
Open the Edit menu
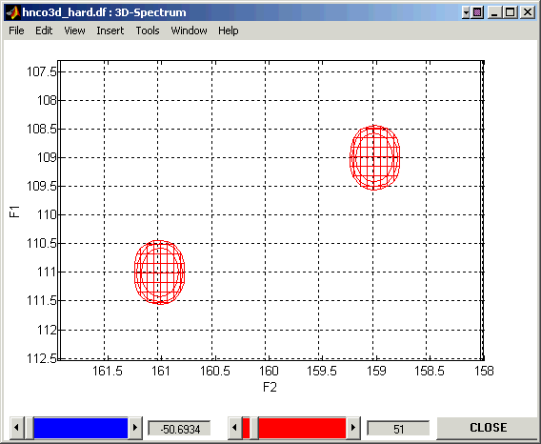(x=44, y=30)
